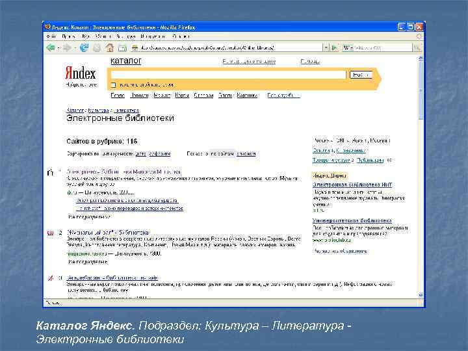Open the Forward button history dropdown arrow
The height and width of the screenshot is (351, 468).
tap(75, 47)
